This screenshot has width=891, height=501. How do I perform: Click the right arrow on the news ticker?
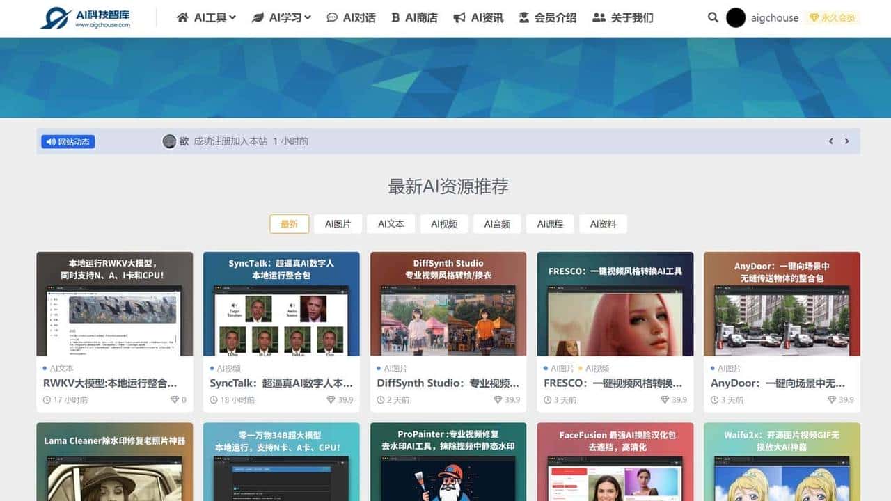(x=847, y=141)
